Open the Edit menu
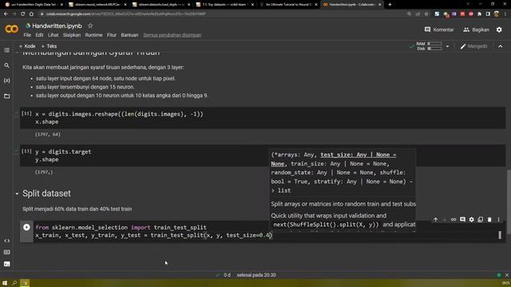This screenshot has height=287, width=511. (39, 35)
